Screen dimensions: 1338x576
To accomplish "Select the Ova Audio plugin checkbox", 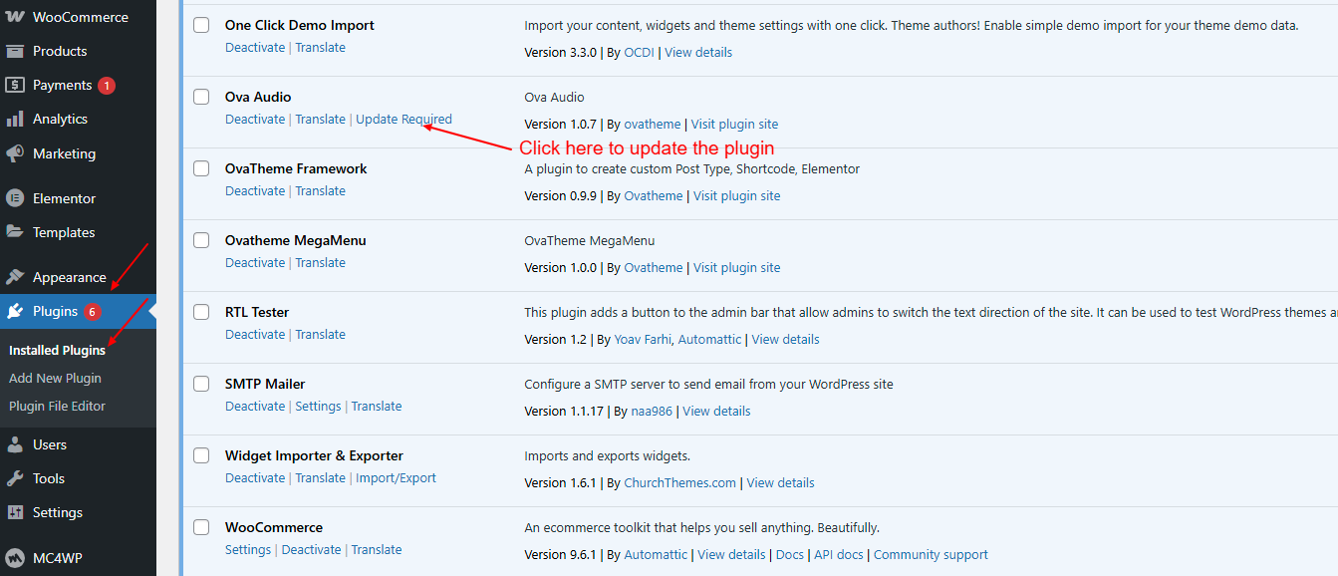I will 201,97.
